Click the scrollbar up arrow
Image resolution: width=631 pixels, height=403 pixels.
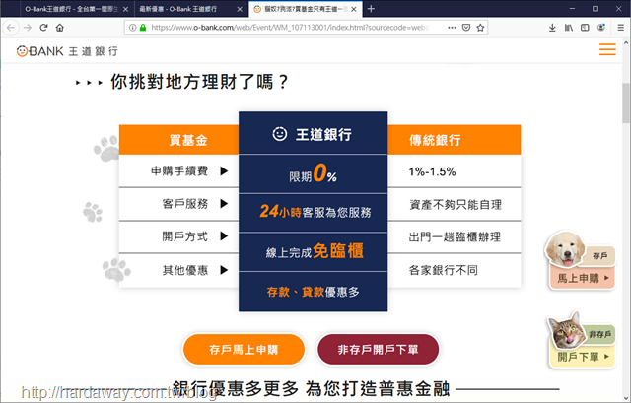pyautogui.click(x=626, y=42)
